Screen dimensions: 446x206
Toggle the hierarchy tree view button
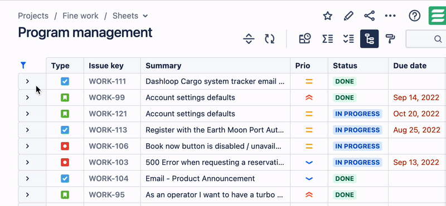[x=369, y=38]
